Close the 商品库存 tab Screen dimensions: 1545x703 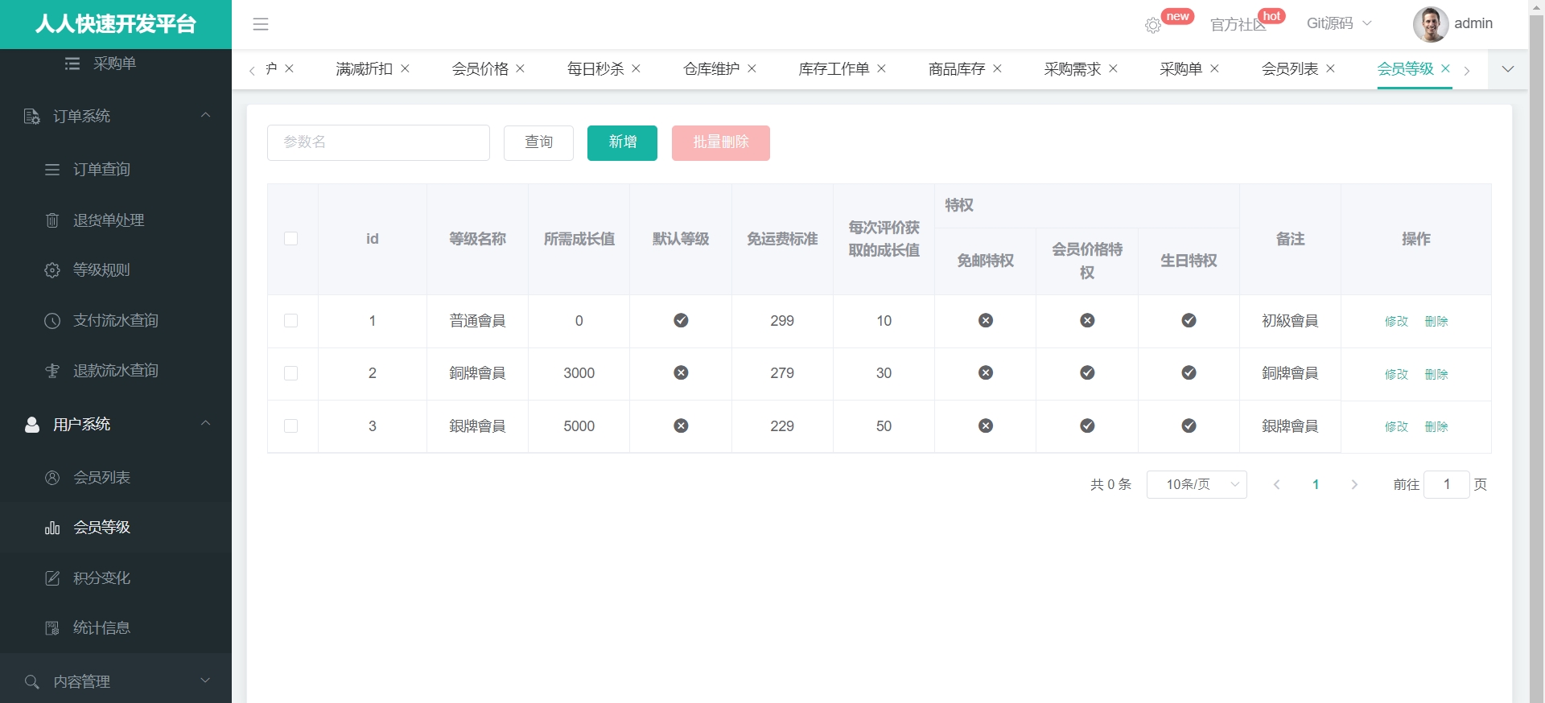[998, 68]
